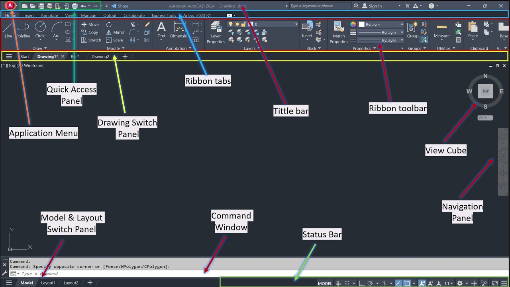Open Layer Properties manager
Viewport: 510px width, 287px height.
click(x=216, y=32)
